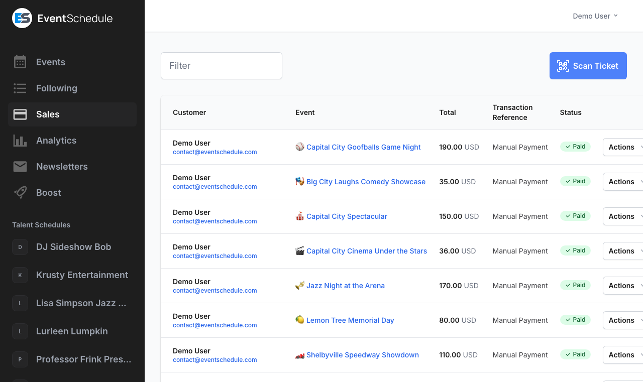Image resolution: width=643 pixels, height=382 pixels.
Task: Switch to the Sales section
Action: [48, 114]
